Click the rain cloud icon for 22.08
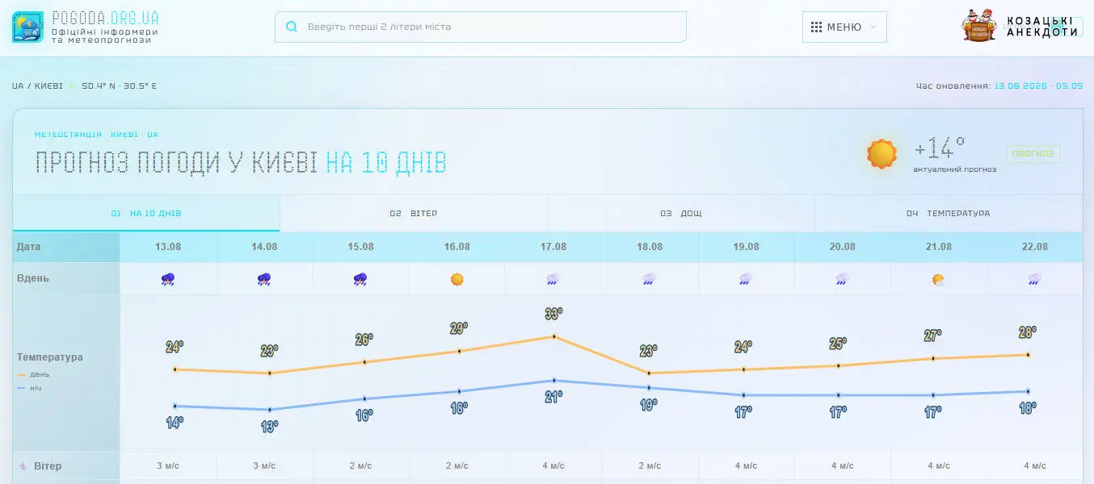The image size is (1094, 484). (1034, 279)
